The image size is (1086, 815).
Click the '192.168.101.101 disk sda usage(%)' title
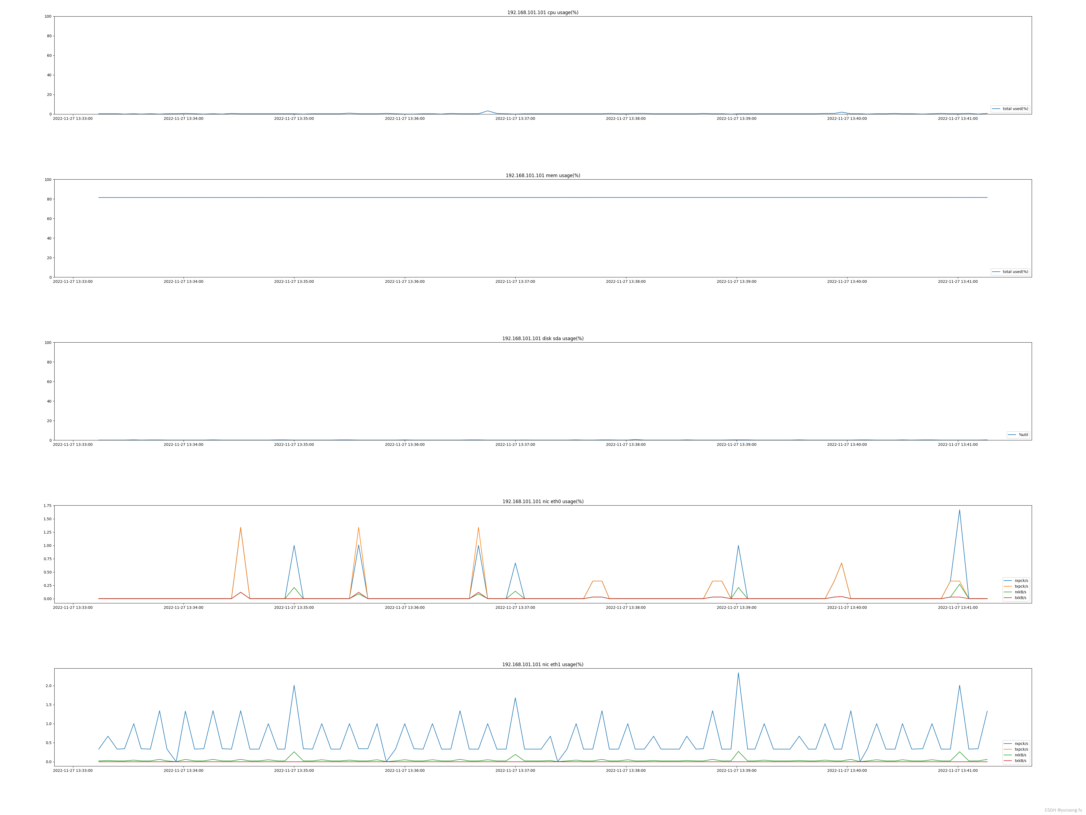(x=542, y=338)
